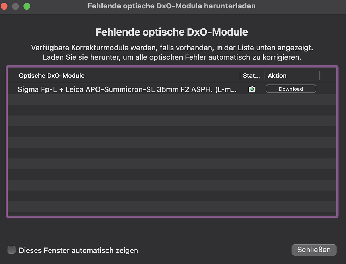The image size is (346, 264).
Task: Close the dialog with the Schließen button
Action: 314,250
